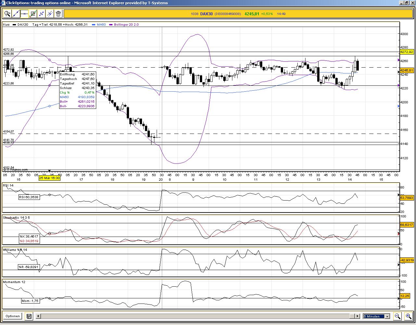Select the parallel channel lines tool
The width and height of the screenshot is (416, 325).
[50, 14]
